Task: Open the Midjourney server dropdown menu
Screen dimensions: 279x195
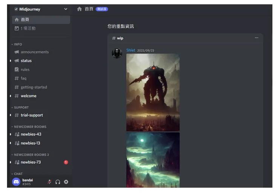Action: (66, 9)
